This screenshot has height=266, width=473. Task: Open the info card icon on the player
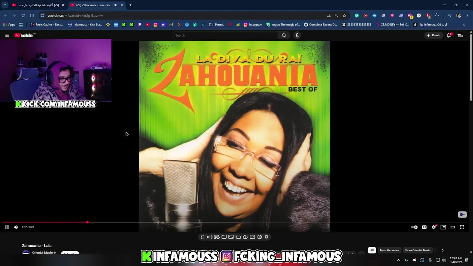point(462,215)
